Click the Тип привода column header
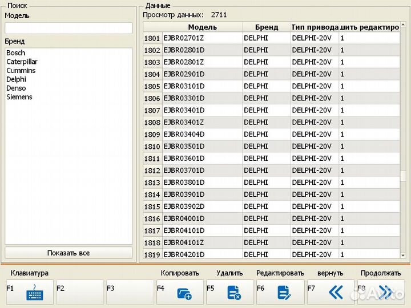The height and width of the screenshot is (308, 411). (x=315, y=27)
